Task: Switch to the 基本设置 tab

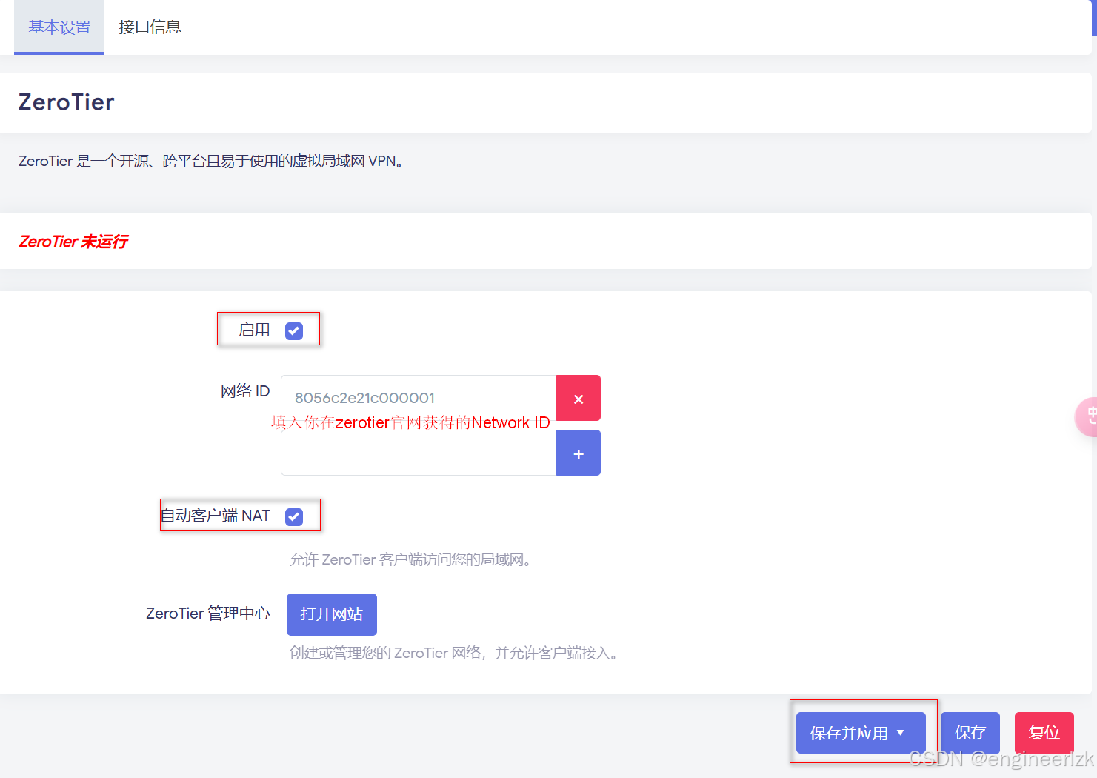Action: (59, 27)
